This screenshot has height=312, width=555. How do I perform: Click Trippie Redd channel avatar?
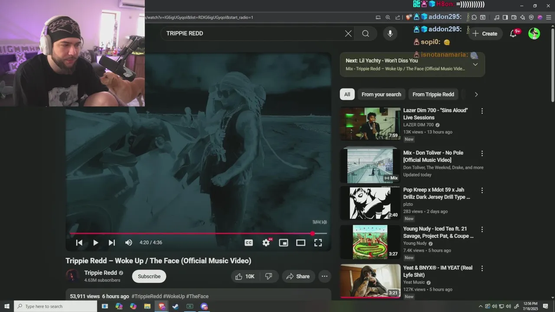[72, 276]
